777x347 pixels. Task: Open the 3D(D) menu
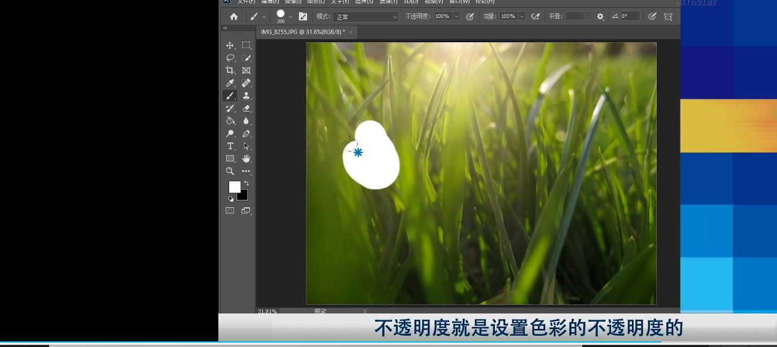tap(411, 2)
